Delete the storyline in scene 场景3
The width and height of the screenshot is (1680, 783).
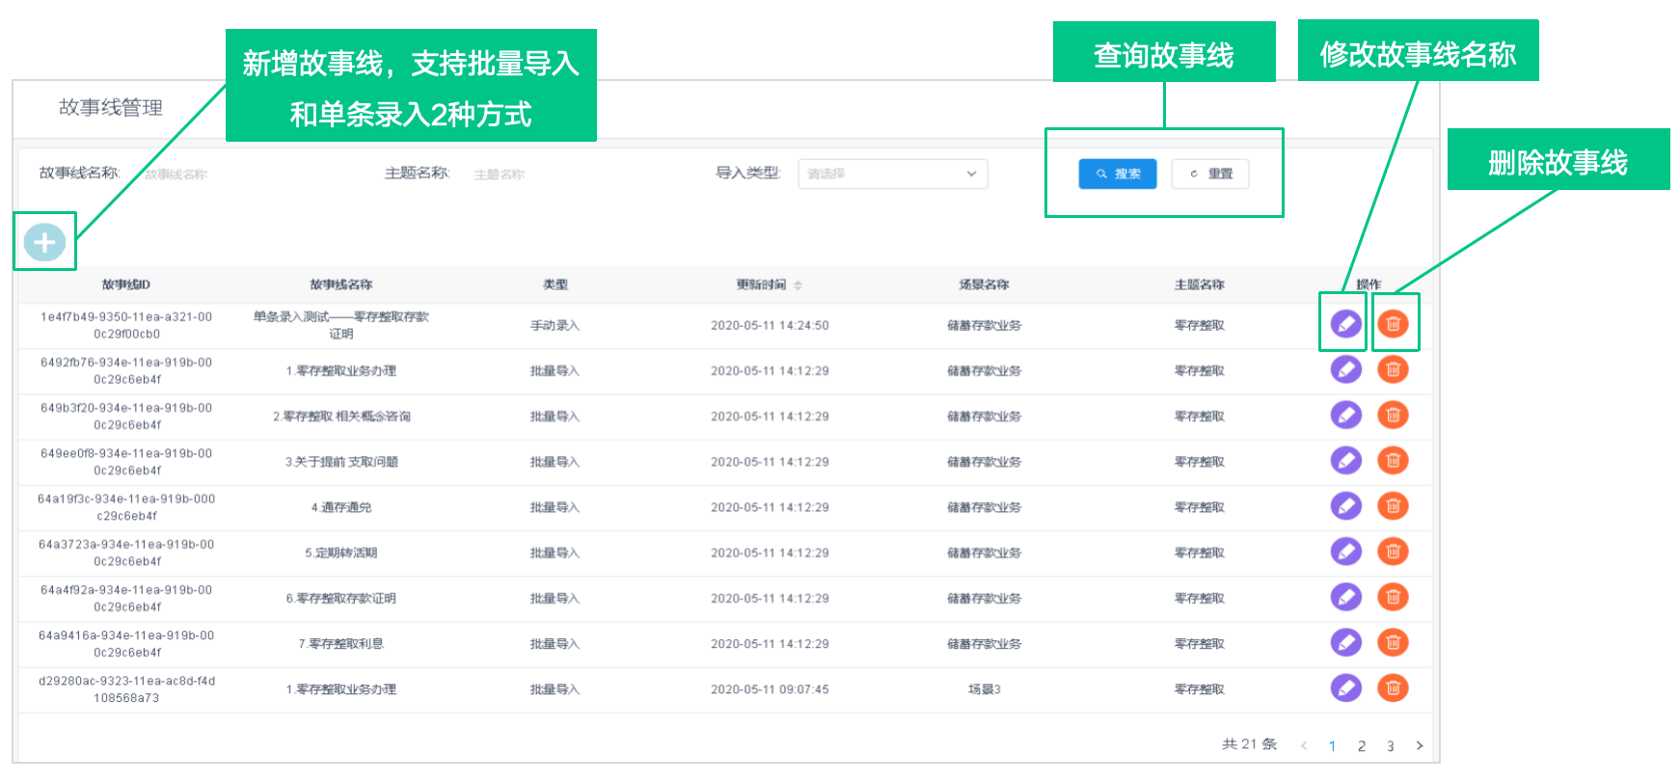tap(1393, 688)
